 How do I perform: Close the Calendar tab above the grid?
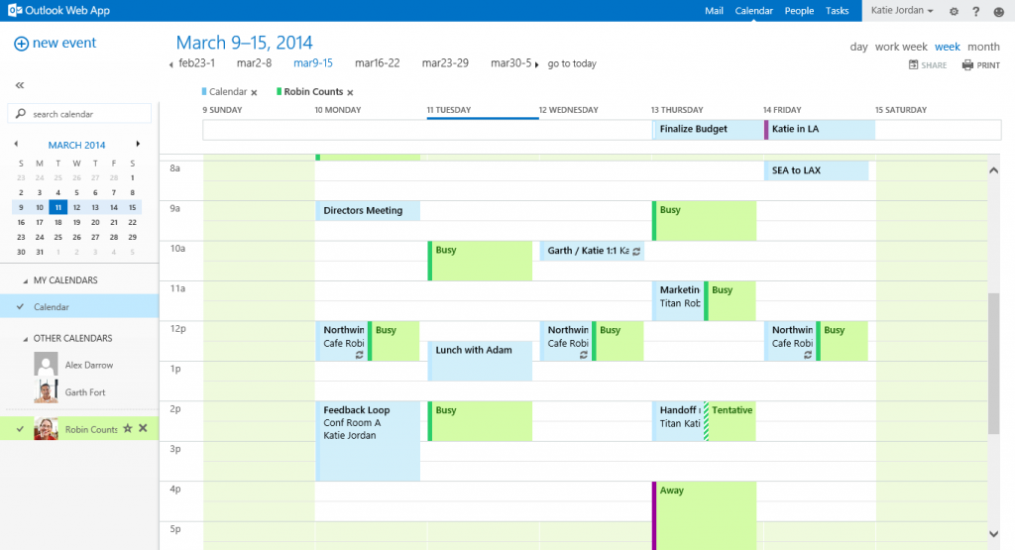254,92
